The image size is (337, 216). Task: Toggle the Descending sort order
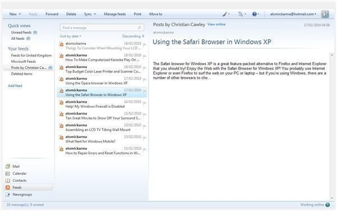133,36
